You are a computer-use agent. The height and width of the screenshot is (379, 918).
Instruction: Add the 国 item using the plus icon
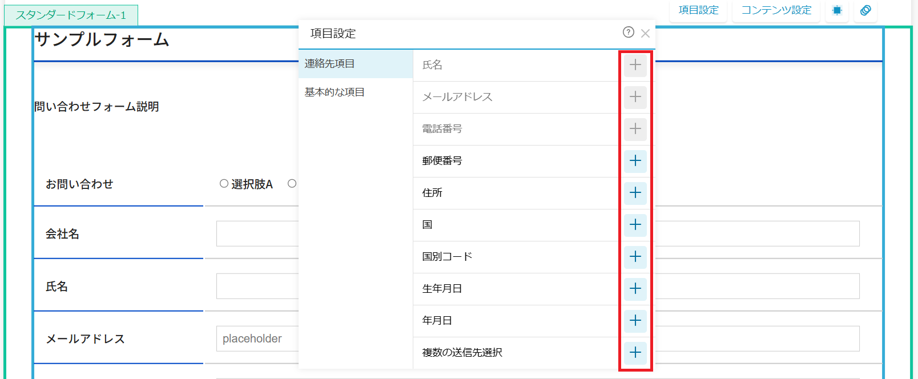click(635, 225)
